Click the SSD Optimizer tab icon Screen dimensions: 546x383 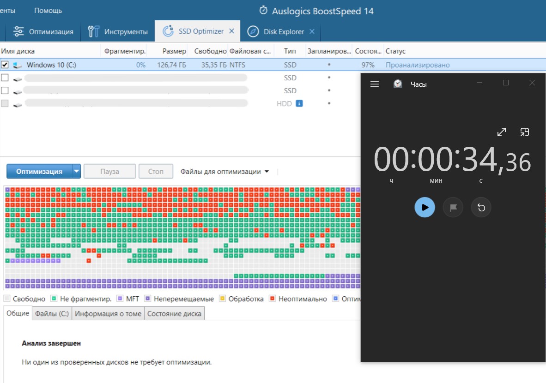pyautogui.click(x=168, y=31)
